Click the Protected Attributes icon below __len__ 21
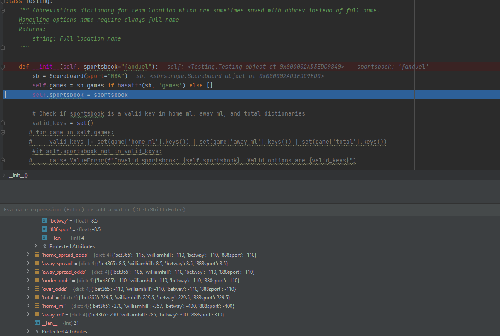500x336 pixels. pos(37,332)
